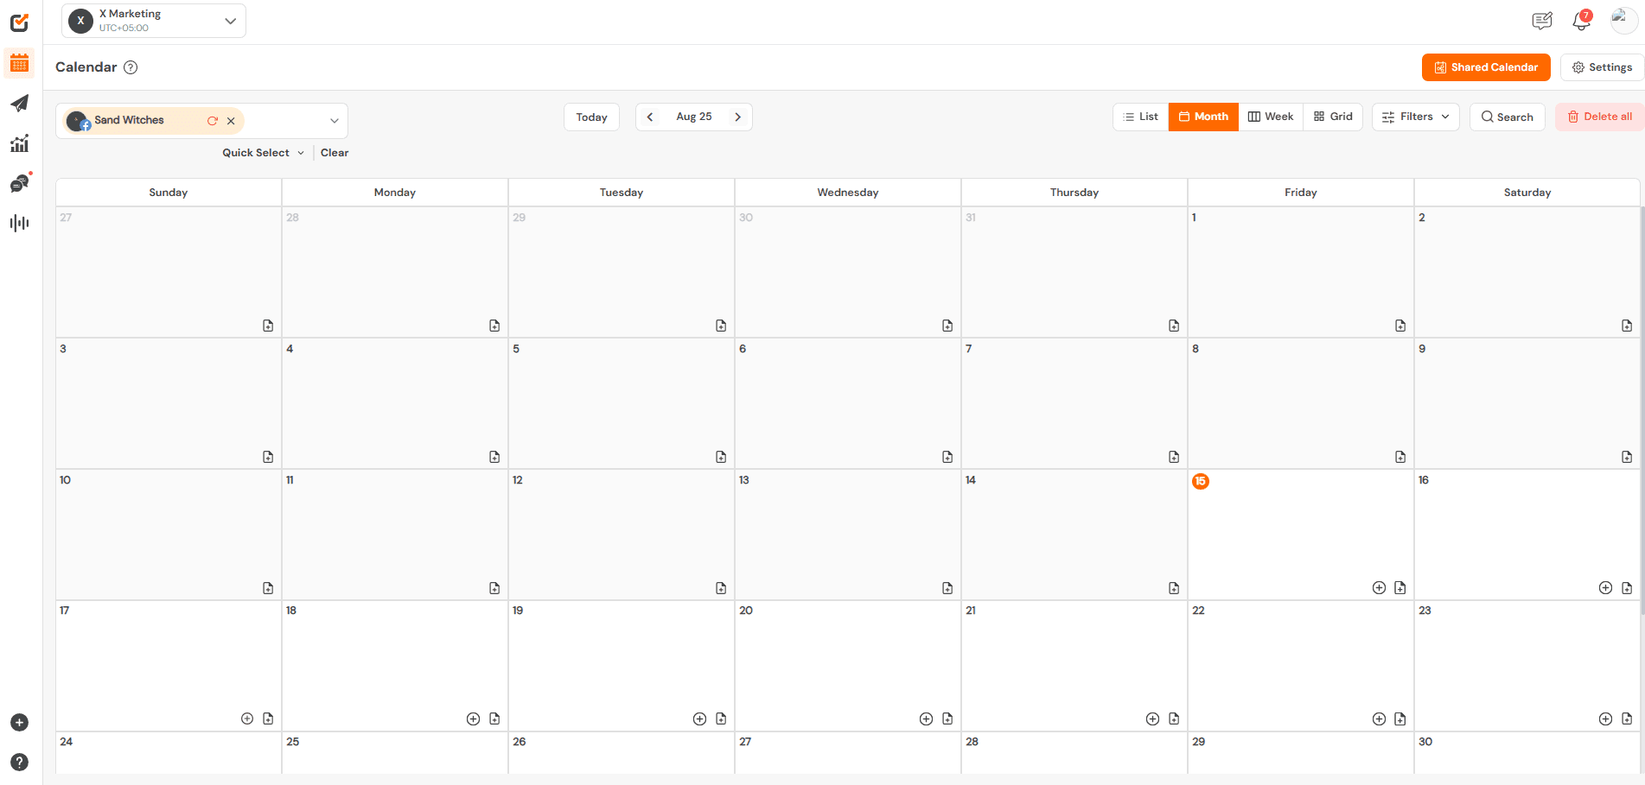Click the Saturday column header
The height and width of the screenshot is (785, 1645).
click(1527, 193)
